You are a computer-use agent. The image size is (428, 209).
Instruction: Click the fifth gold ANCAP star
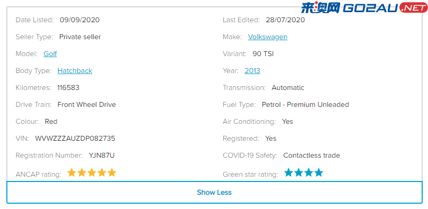click(112, 172)
